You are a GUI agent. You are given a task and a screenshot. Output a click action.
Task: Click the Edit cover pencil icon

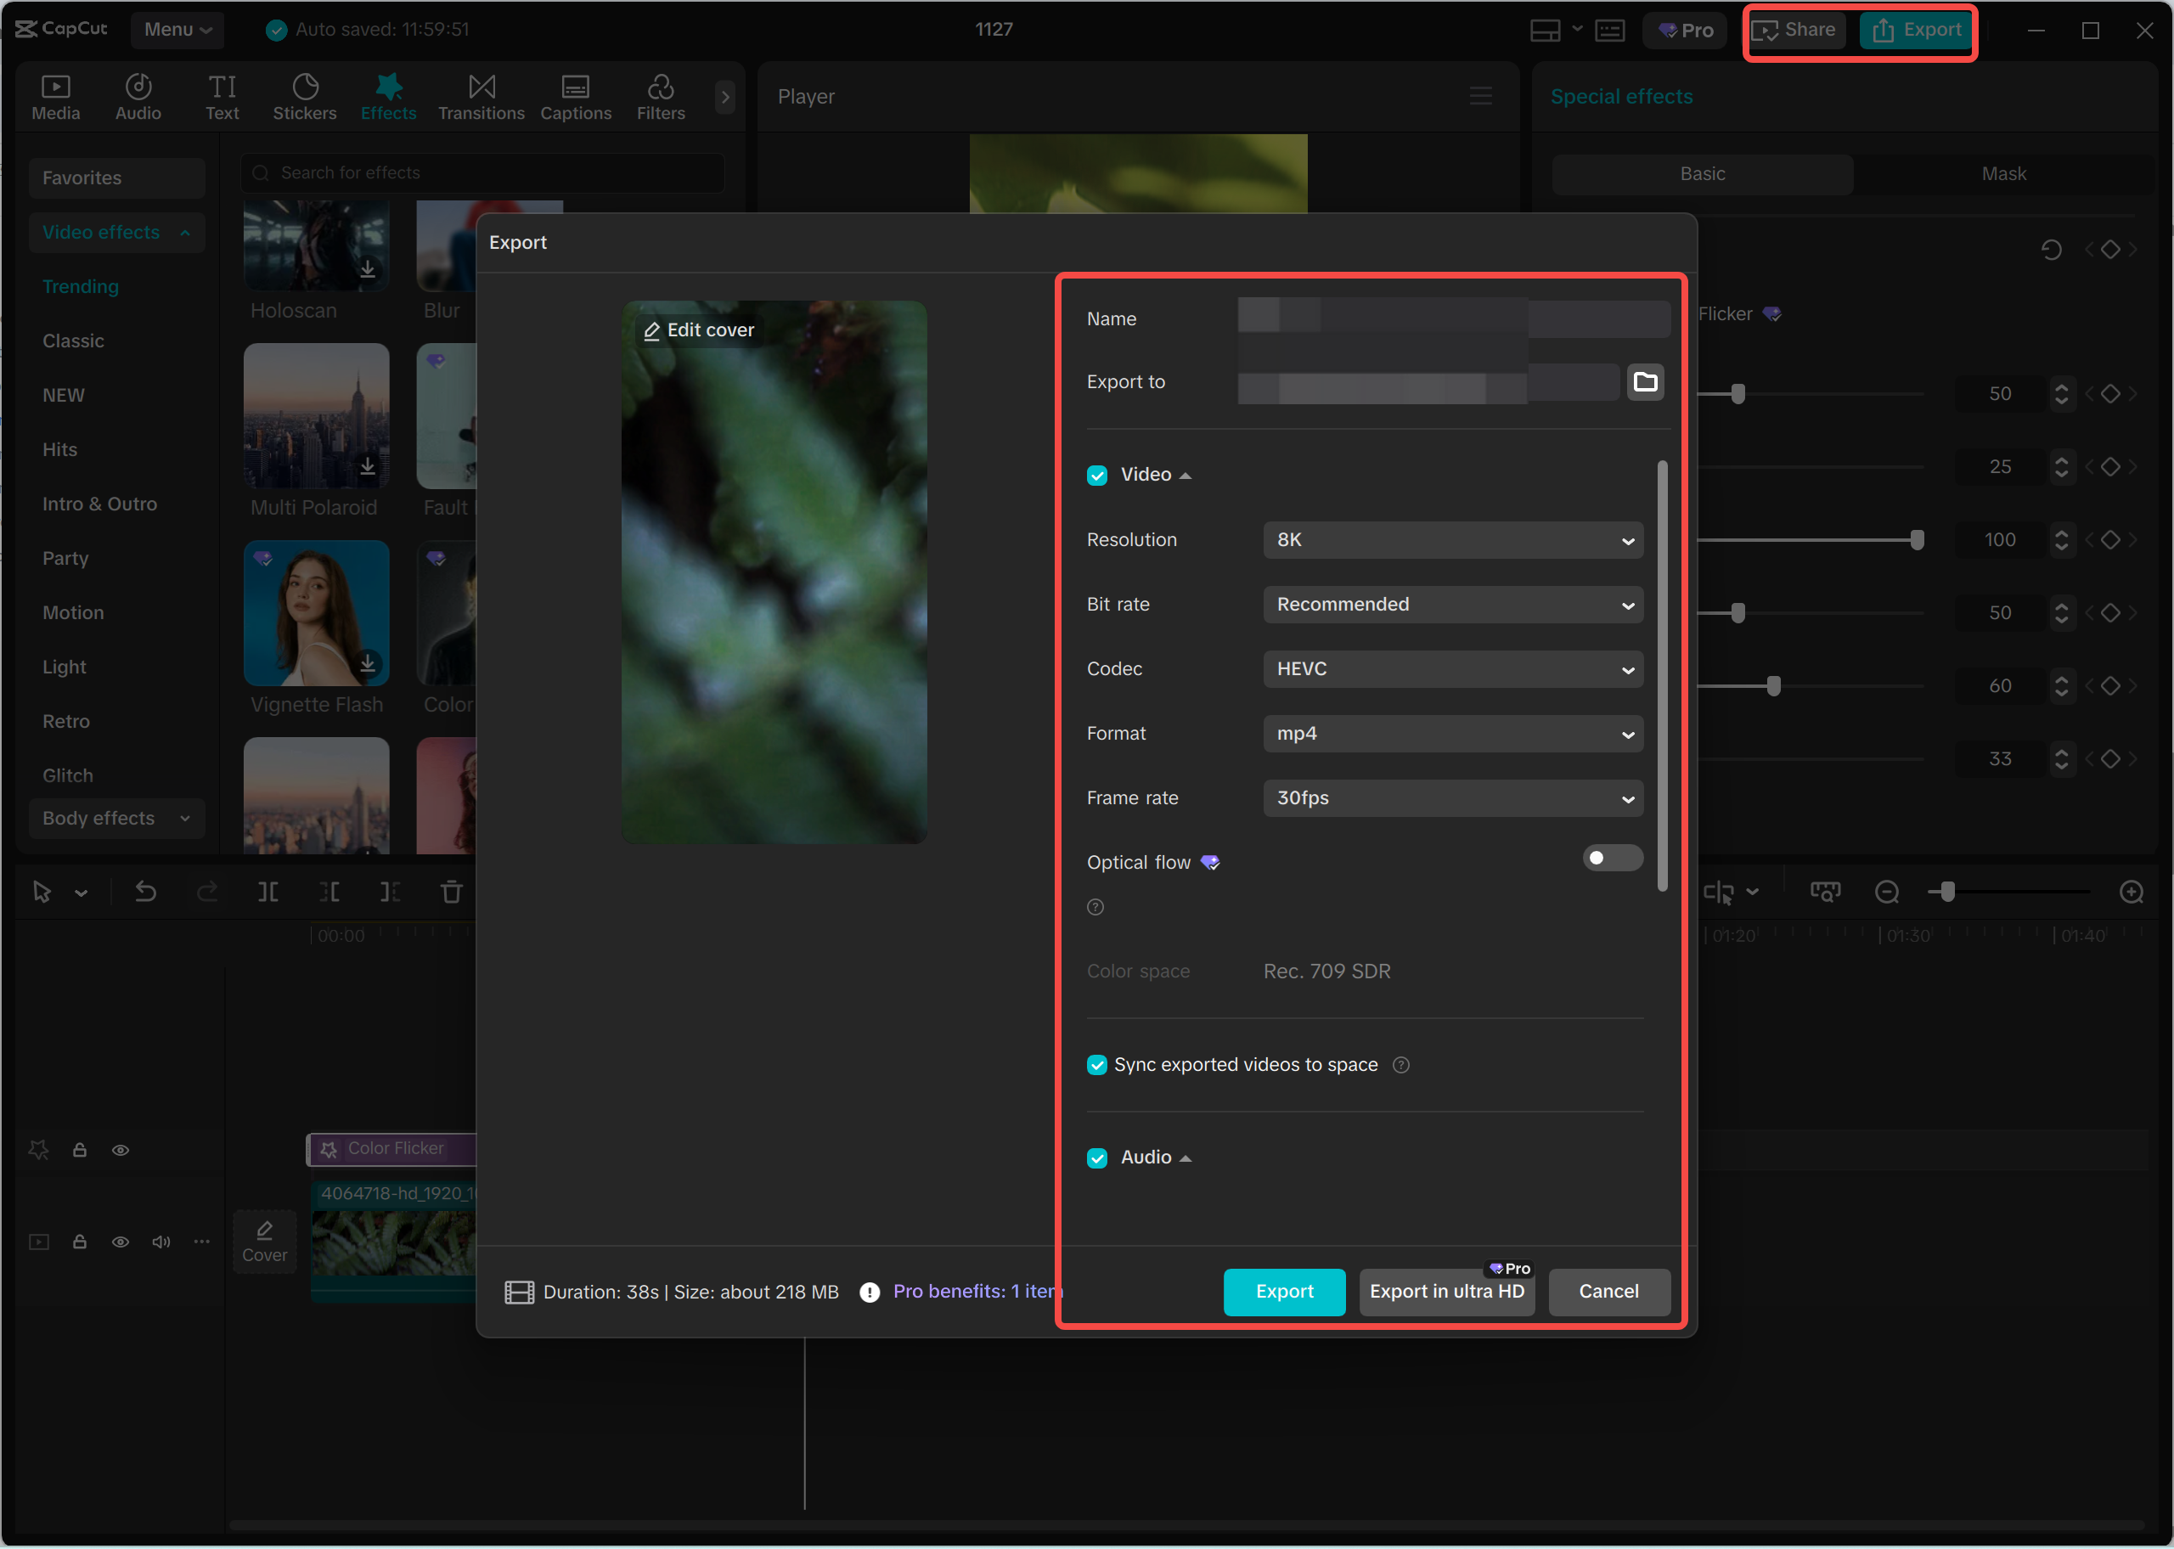coord(652,331)
